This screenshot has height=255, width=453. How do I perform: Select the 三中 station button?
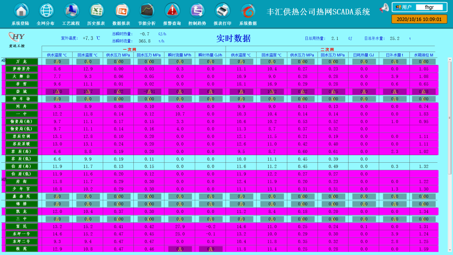[x=22, y=219]
